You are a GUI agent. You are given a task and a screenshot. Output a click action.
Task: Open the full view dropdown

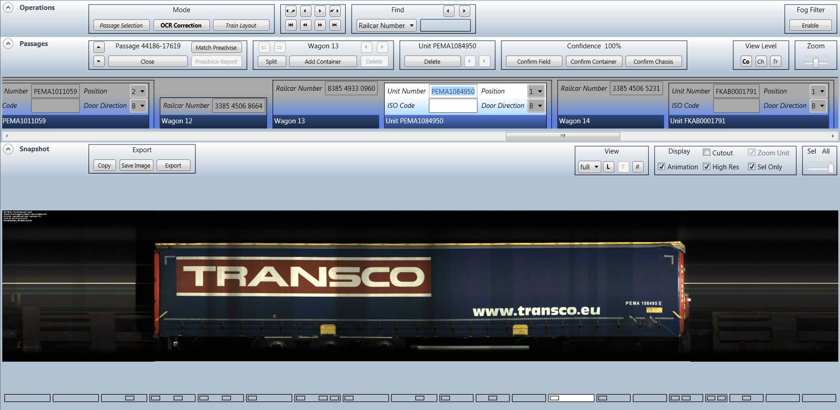tap(589, 167)
